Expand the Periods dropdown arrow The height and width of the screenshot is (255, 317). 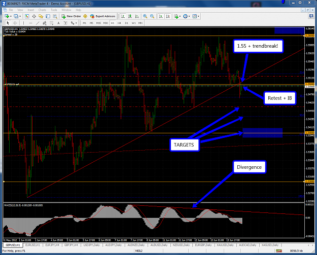coord(189,16)
